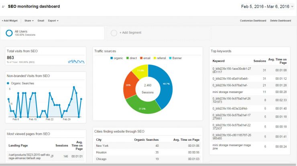This screenshot has width=297, height=166.
Task: Click Customize Dashboard link
Action: [253, 20]
